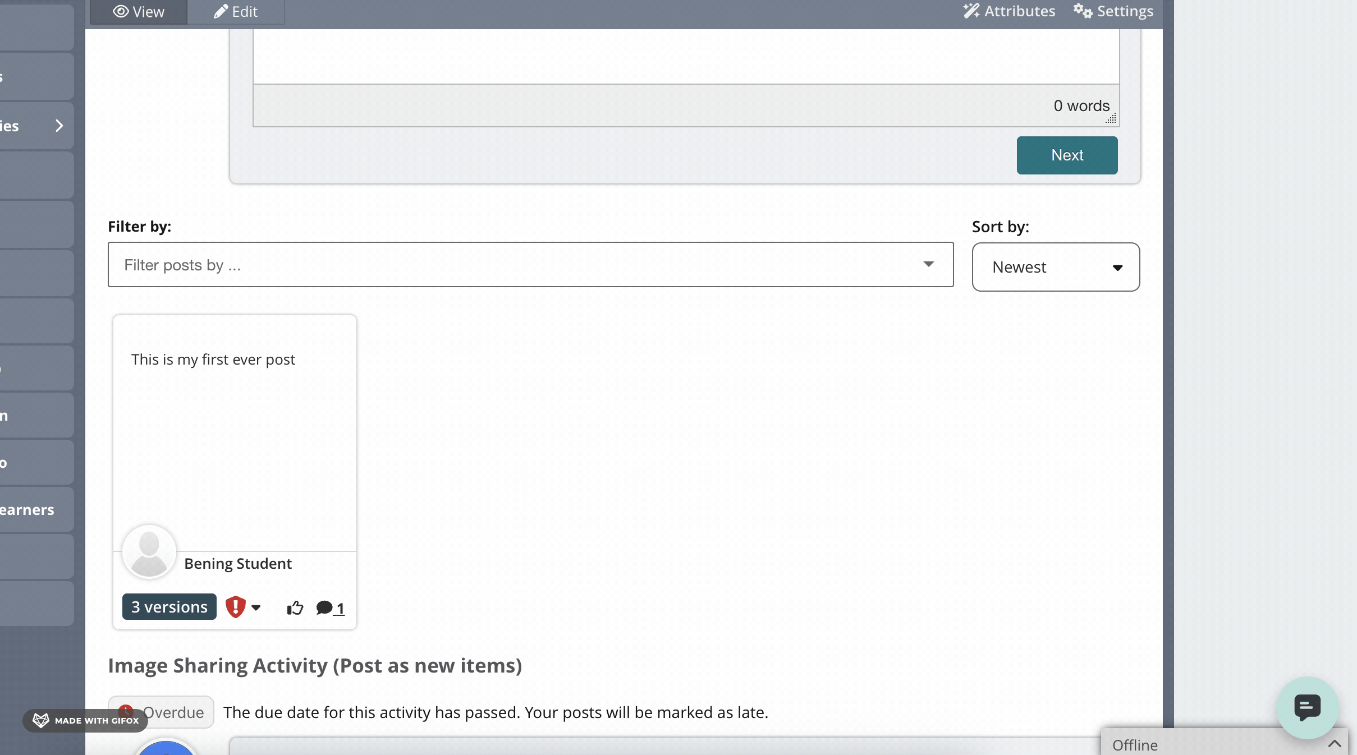The width and height of the screenshot is (1357, 755).
Task: Open the Sort by Newest dropdown
Action: [1056, 267]
